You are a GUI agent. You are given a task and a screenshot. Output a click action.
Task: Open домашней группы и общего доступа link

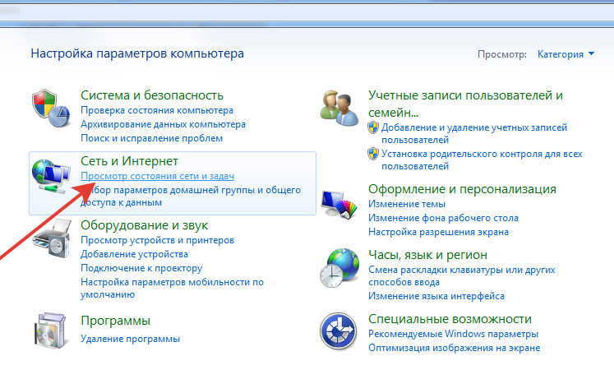[191, 197]
